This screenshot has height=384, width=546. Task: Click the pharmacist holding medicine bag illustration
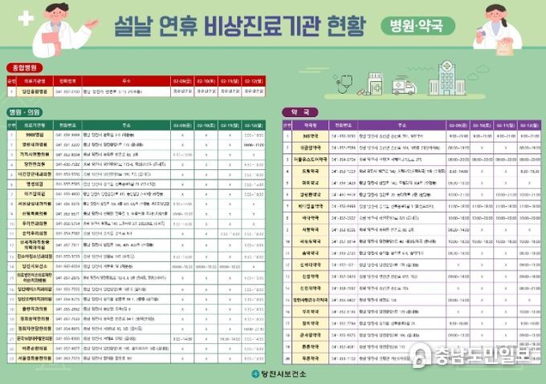click(497, 30)
